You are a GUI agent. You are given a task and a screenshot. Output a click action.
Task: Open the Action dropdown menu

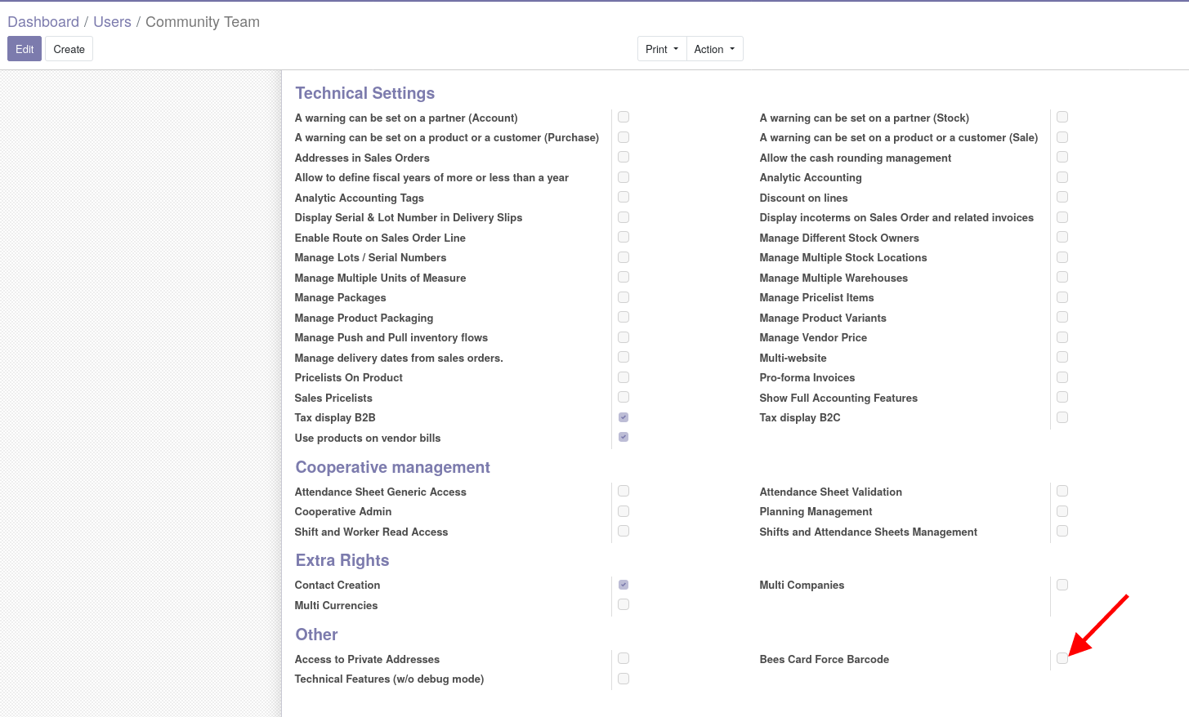pos(714,49)
